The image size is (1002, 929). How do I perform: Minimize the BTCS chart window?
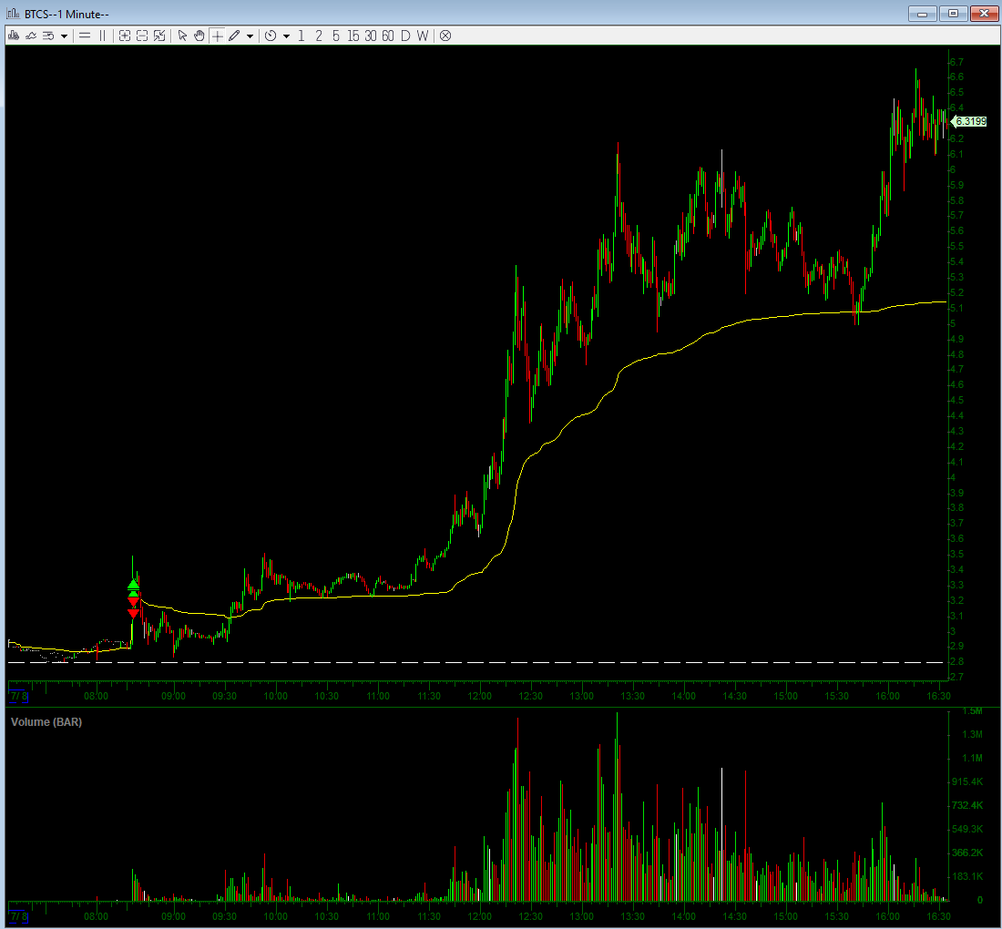(x=922, y=14)
